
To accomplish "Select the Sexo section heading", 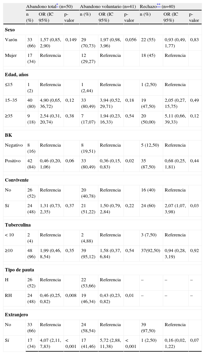I will click(10, 30).
